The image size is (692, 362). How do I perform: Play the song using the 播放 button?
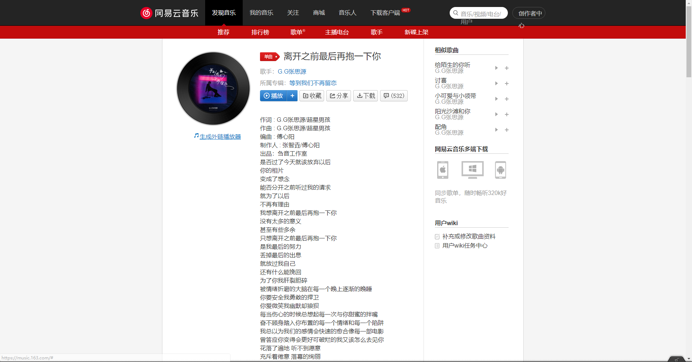(274, 96)
